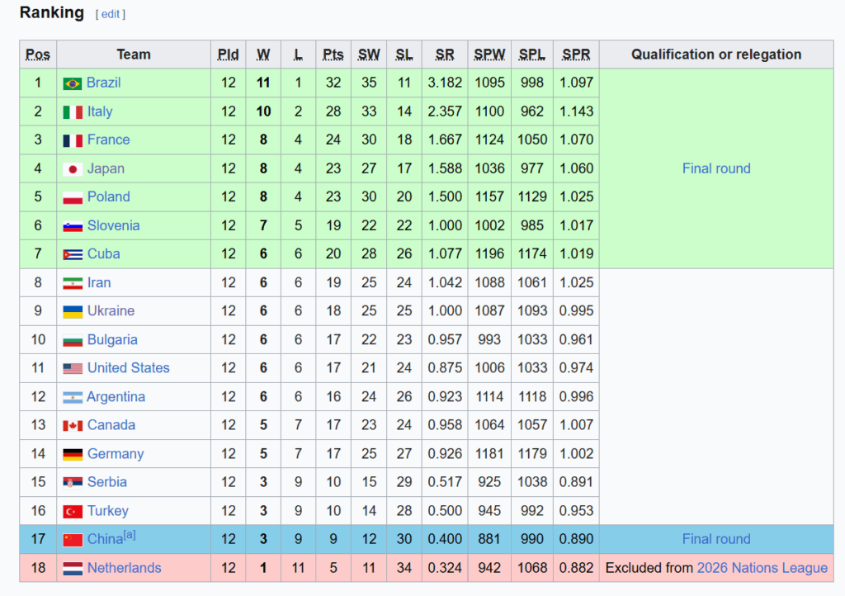Click the Pts column header
The height and width of the screenshot is (596, 845).
pos(333,54)
